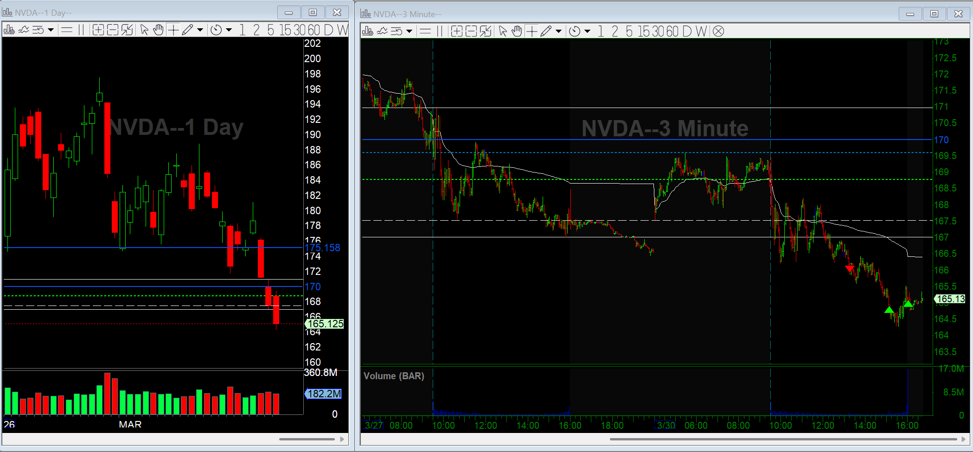Select the pencil draw tool in the 1 Day toolbar
This screenshot has width=973, height=452.
coord(187,30)
